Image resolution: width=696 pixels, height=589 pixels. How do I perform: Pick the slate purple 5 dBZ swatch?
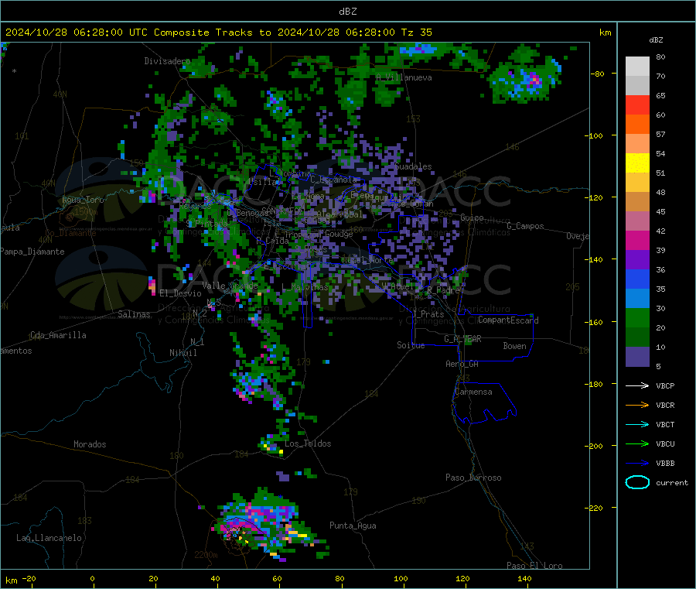pos(637,357)
